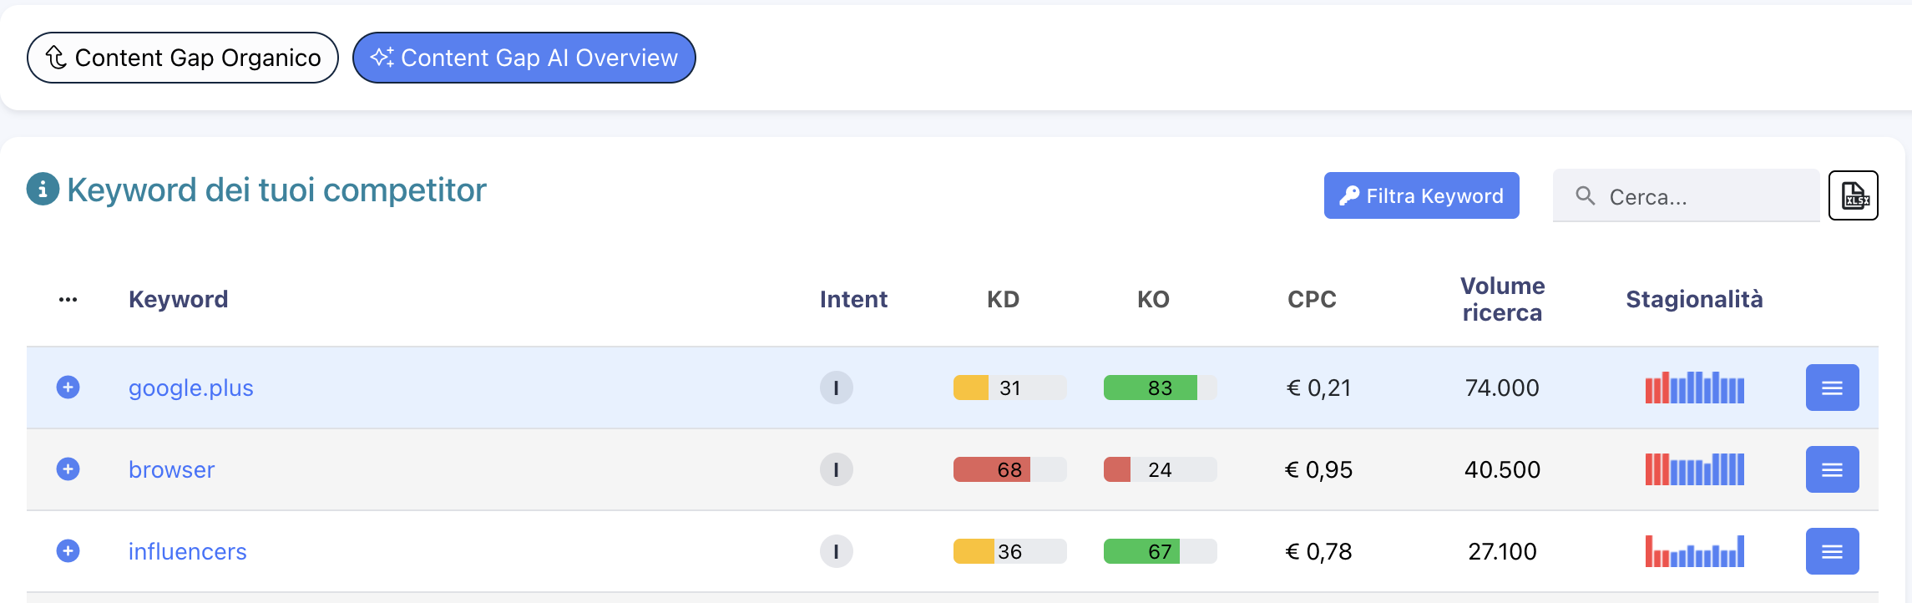Export table with the XLSX icon
The height and width of the screenshot is (603, 1912).
click(x=1853, y=195)
